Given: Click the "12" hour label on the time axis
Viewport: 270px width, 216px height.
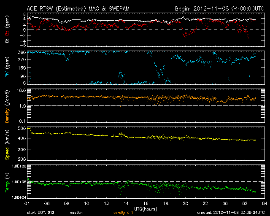Looking at the screenshot, I should 106,204.
